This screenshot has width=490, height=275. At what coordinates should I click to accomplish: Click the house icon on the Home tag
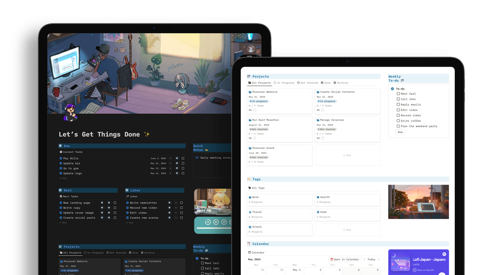[x=318, y=212]
